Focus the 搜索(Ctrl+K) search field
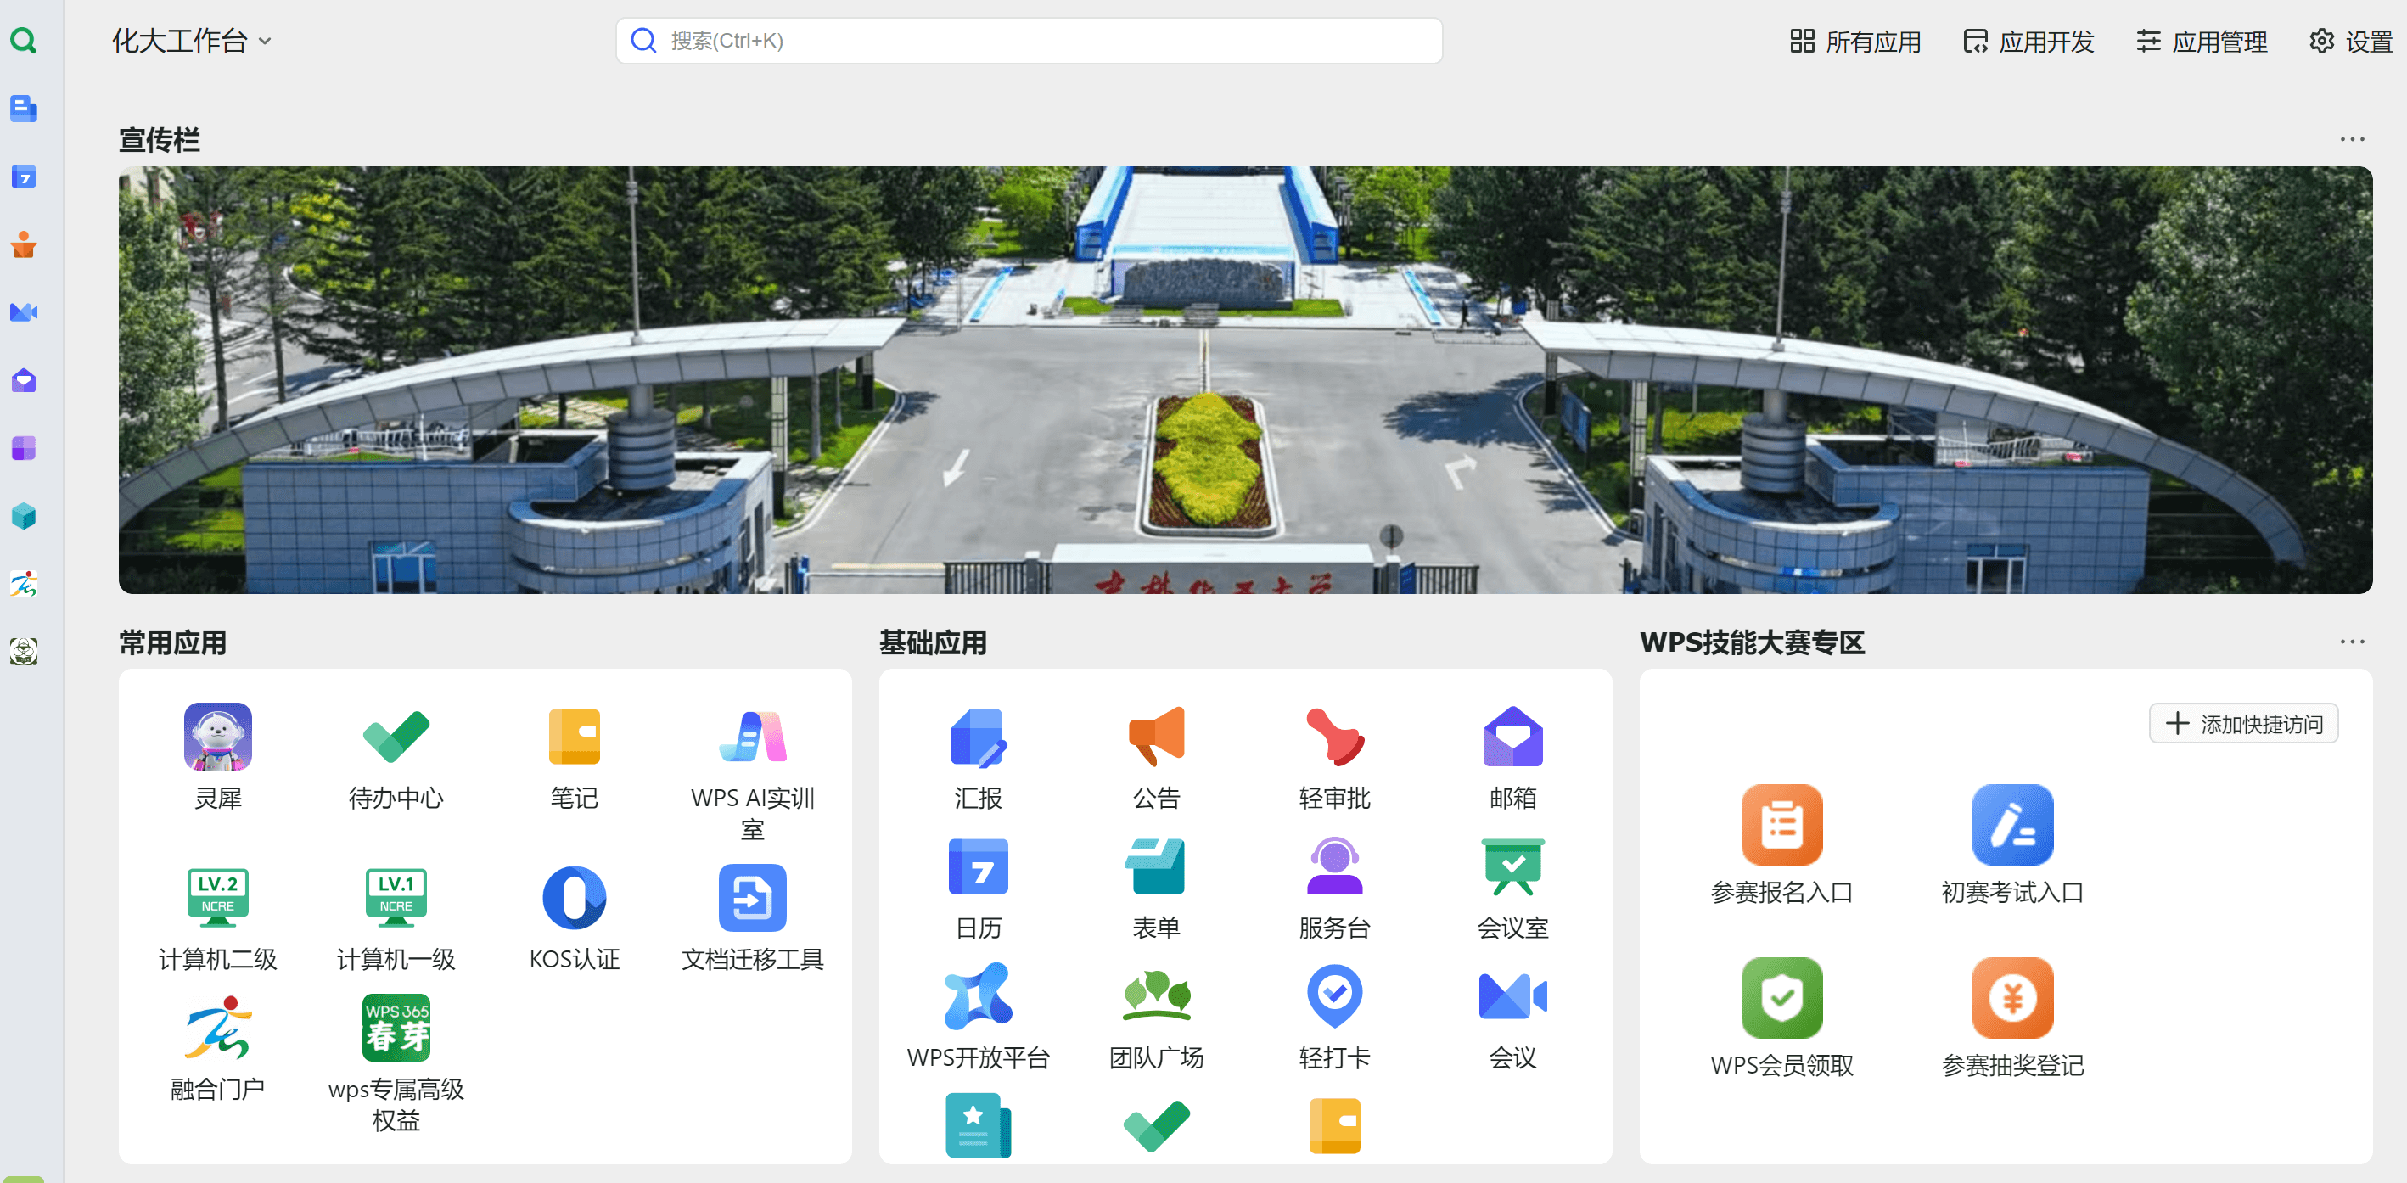2407x1183 pixels. [x=1028, y=41]
